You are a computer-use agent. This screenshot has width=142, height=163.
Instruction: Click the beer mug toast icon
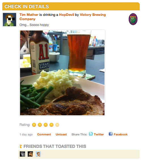20,146
